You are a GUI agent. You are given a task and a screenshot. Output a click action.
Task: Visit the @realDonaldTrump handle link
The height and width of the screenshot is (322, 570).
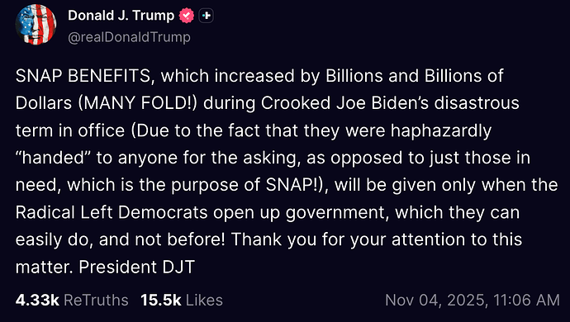click(129, 37)
